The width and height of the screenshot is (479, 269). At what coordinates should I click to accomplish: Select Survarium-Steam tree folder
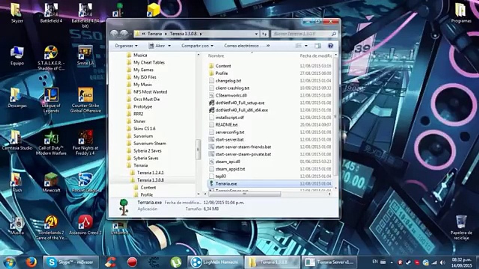tap(150, 143)
